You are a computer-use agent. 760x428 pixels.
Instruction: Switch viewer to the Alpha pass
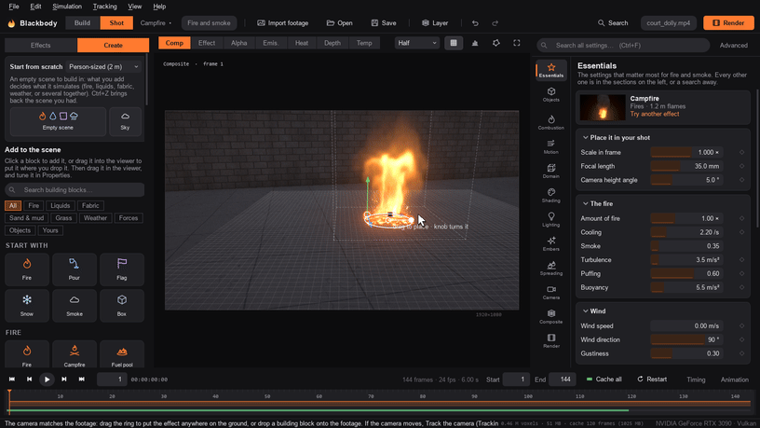pos(239,43)
